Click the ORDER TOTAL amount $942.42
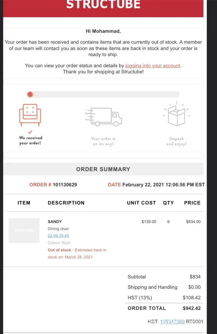The height and width of the screenshot is (334, 217). point(192,308)
